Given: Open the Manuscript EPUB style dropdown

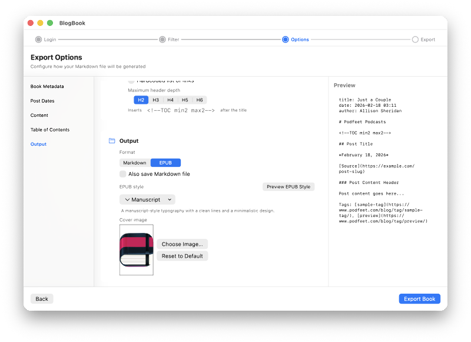Looking at the screenshot, I should click(x=147, y=199).
